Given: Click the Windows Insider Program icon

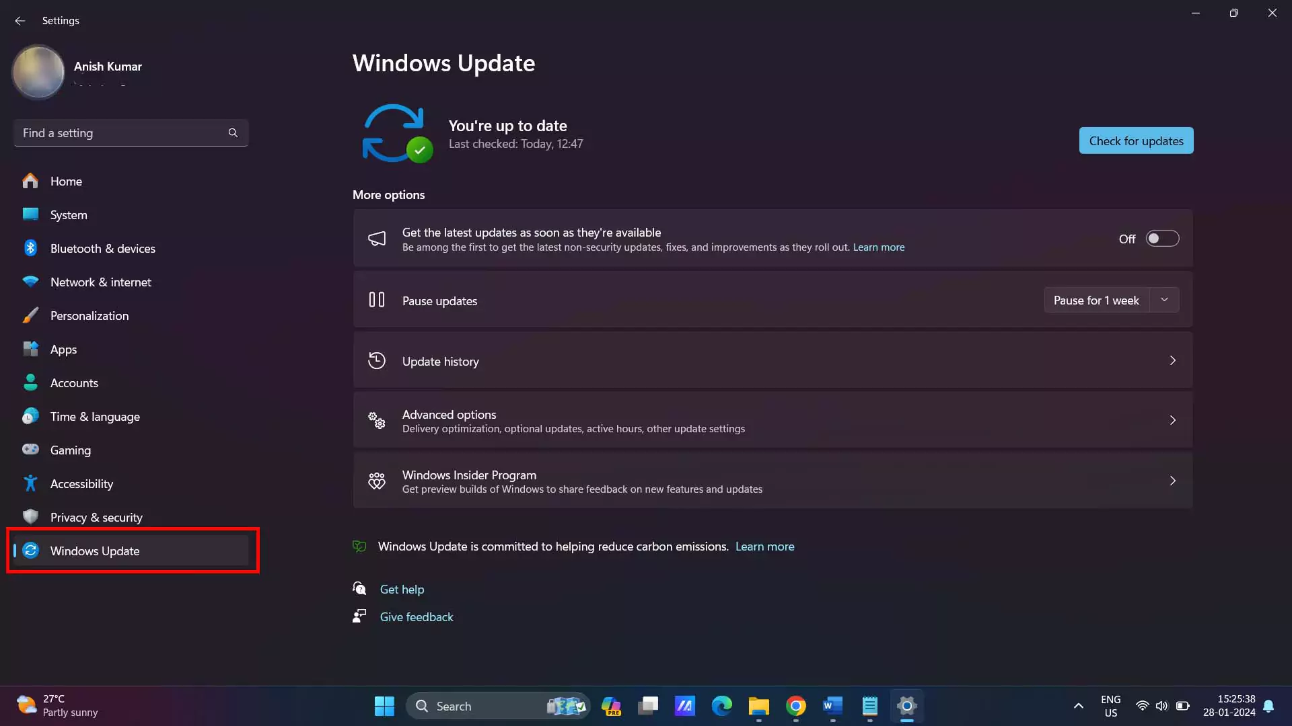Looking at the screenshot, I should pos(376,481).
